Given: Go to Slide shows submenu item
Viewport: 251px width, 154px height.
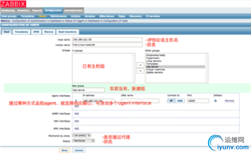Looking at the screenshot, I should (x=107, y=16).
